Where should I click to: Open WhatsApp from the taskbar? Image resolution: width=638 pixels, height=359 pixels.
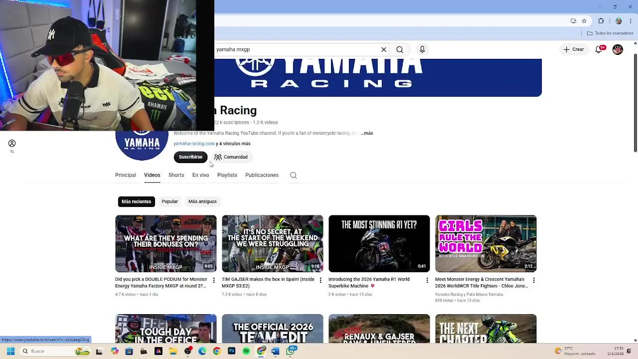(x=291, y=351)
